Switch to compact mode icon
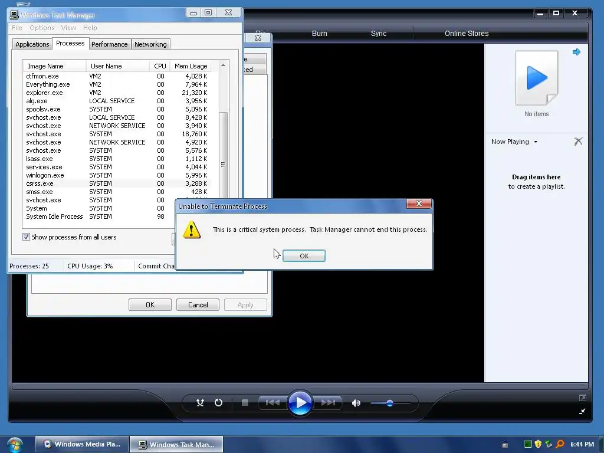The height and width of the screenshot is (453, 604). click(x=582, y=411)
